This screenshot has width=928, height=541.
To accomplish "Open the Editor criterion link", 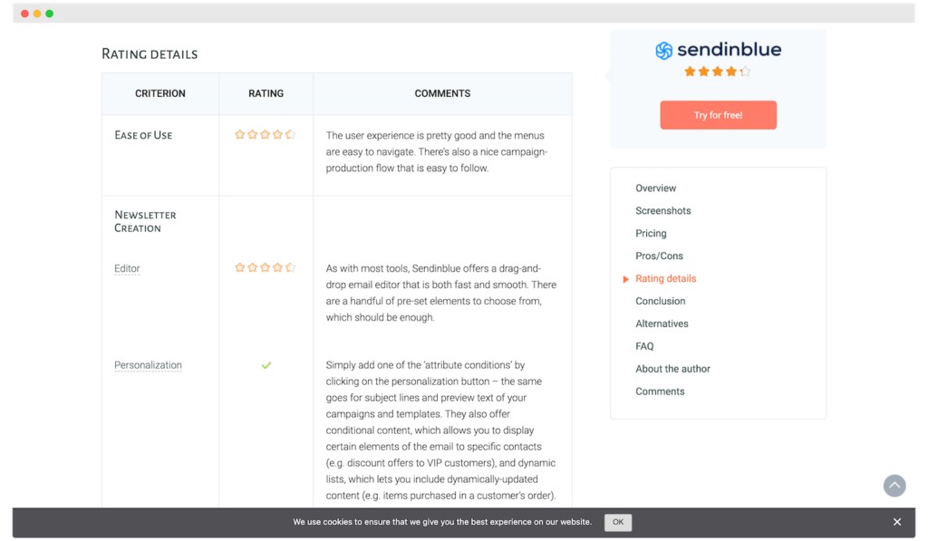I will click(x=125, y=268).
